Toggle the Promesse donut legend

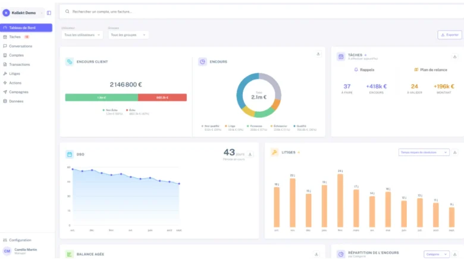point(256,128)
